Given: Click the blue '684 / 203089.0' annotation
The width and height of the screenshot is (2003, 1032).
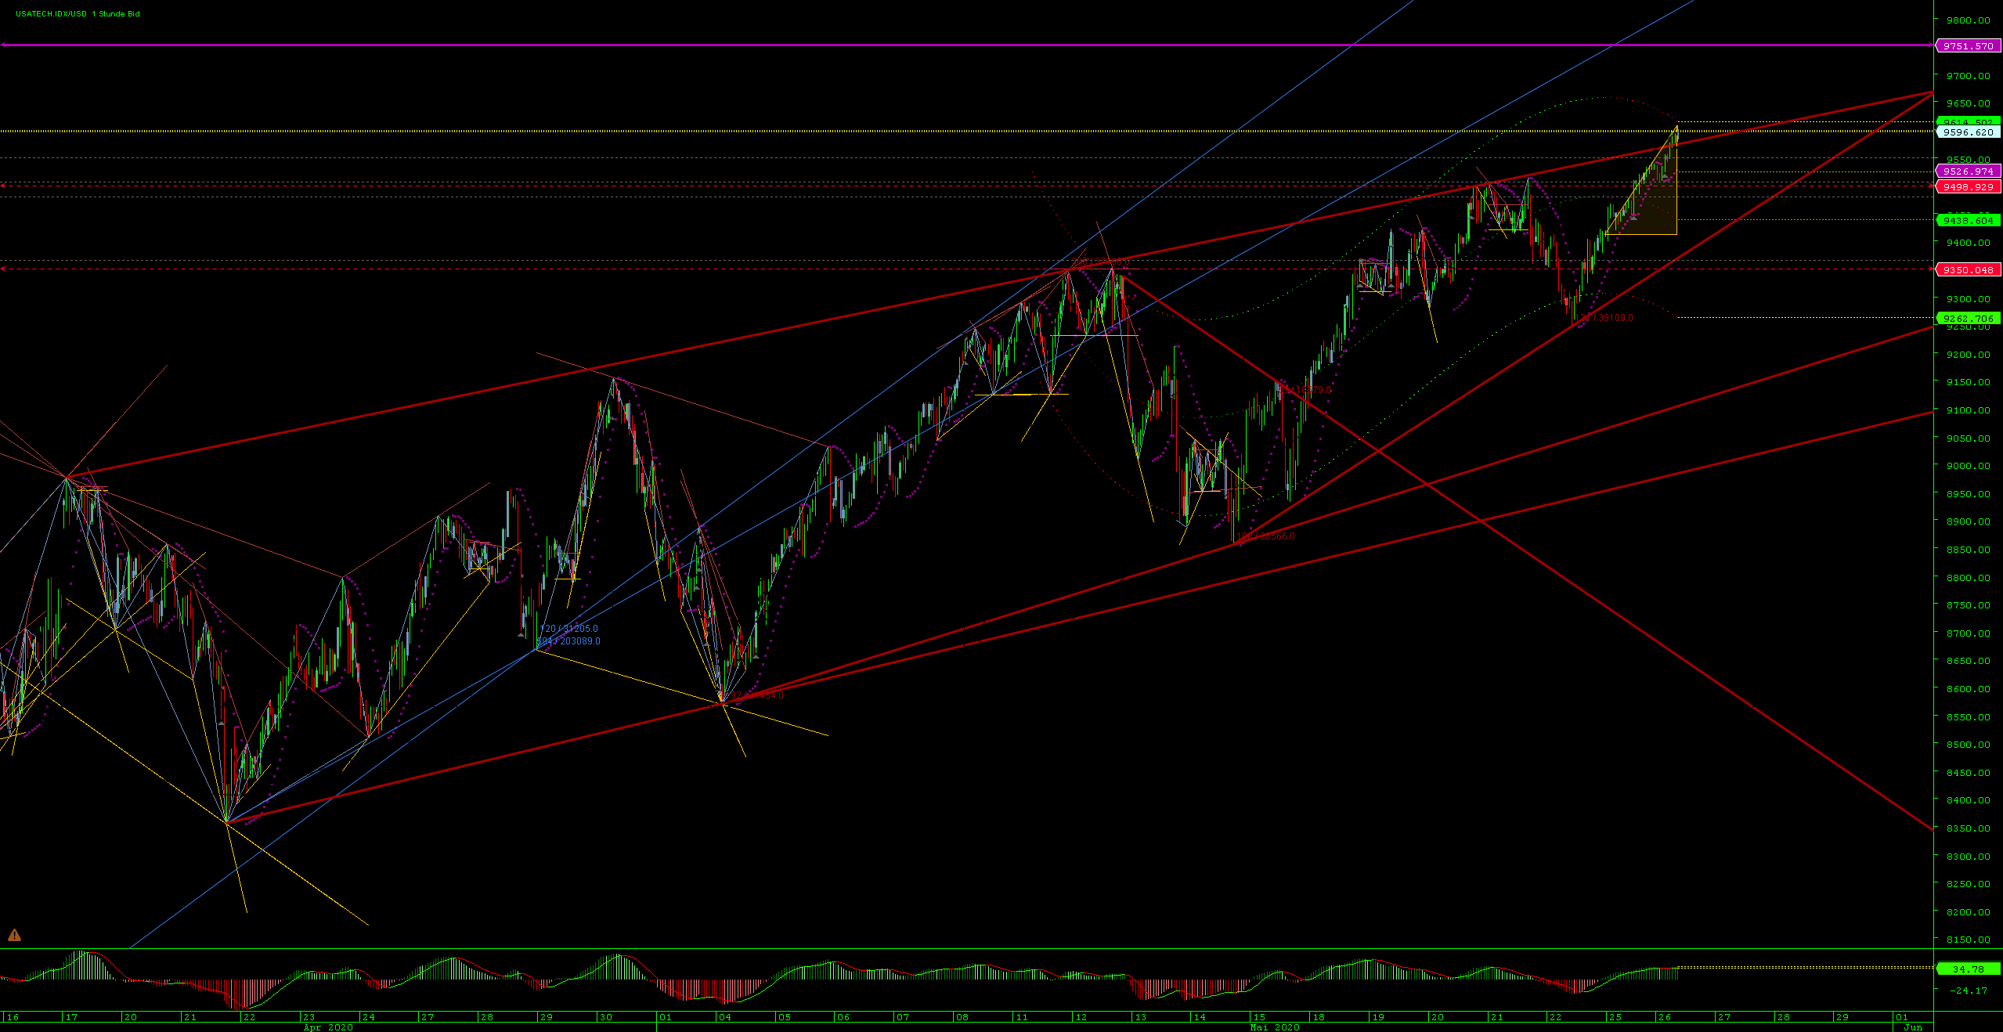Looking at the screenshot, I should click(570, 641).
